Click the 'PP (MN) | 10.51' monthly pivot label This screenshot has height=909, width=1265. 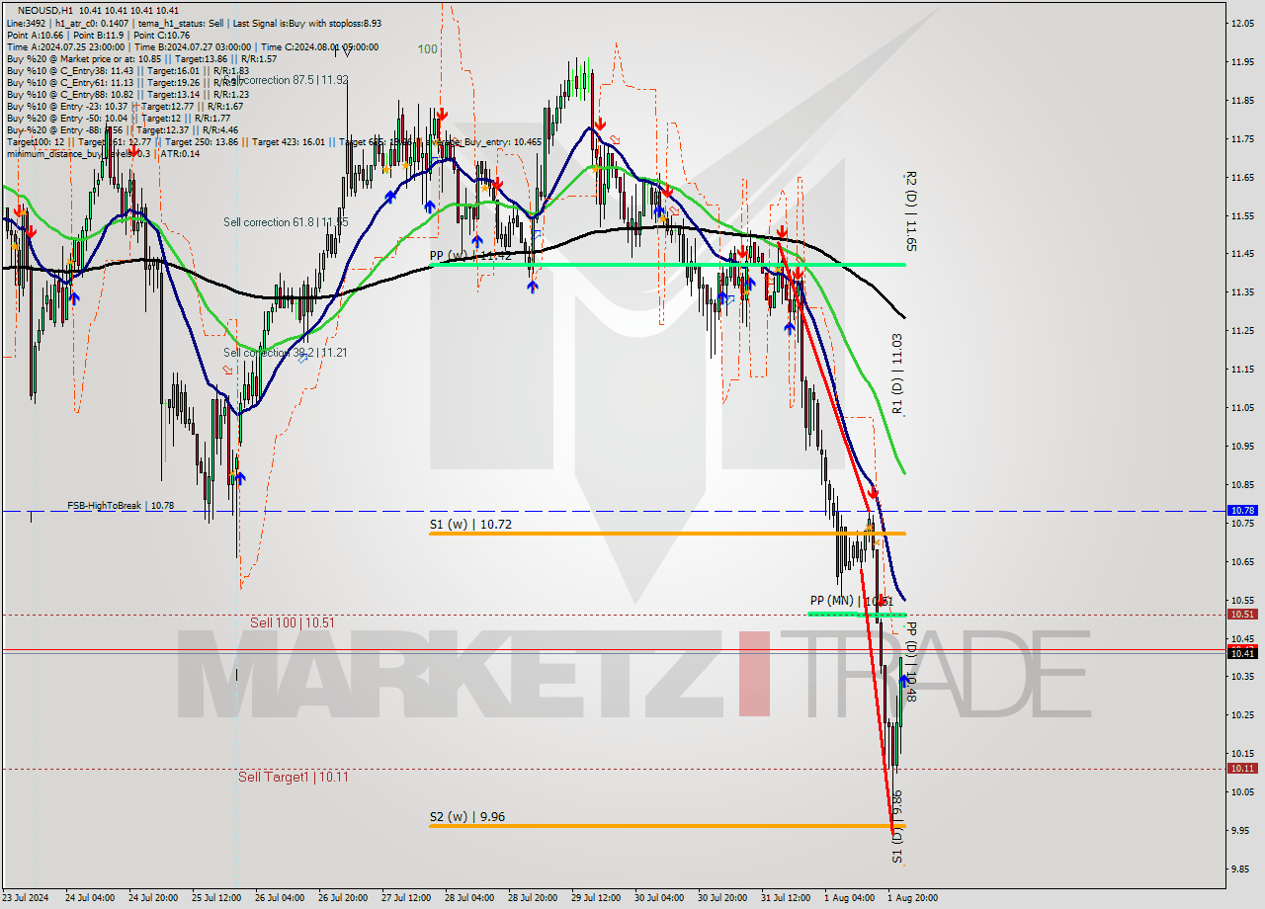coord(852,601)
